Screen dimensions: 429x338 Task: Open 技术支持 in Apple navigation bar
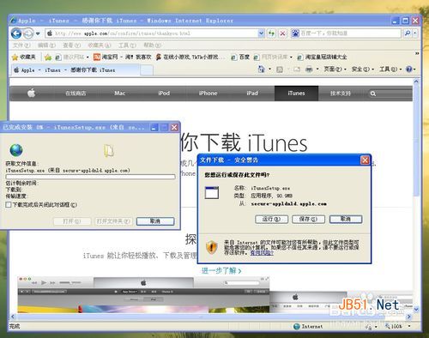[x=341, y=94]
